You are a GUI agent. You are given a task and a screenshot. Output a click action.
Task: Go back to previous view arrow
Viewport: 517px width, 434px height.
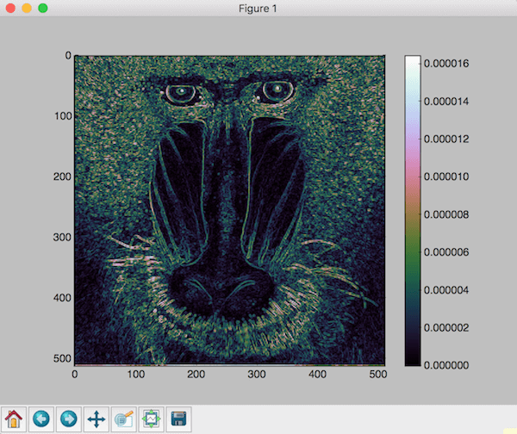[41, 419]
